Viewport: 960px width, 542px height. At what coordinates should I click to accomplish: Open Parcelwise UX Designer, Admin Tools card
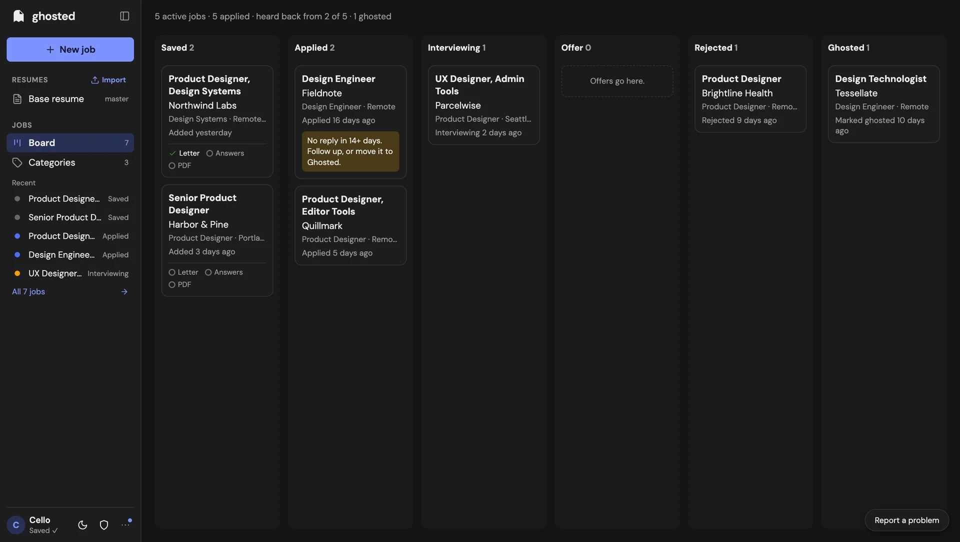pos(483,105)
